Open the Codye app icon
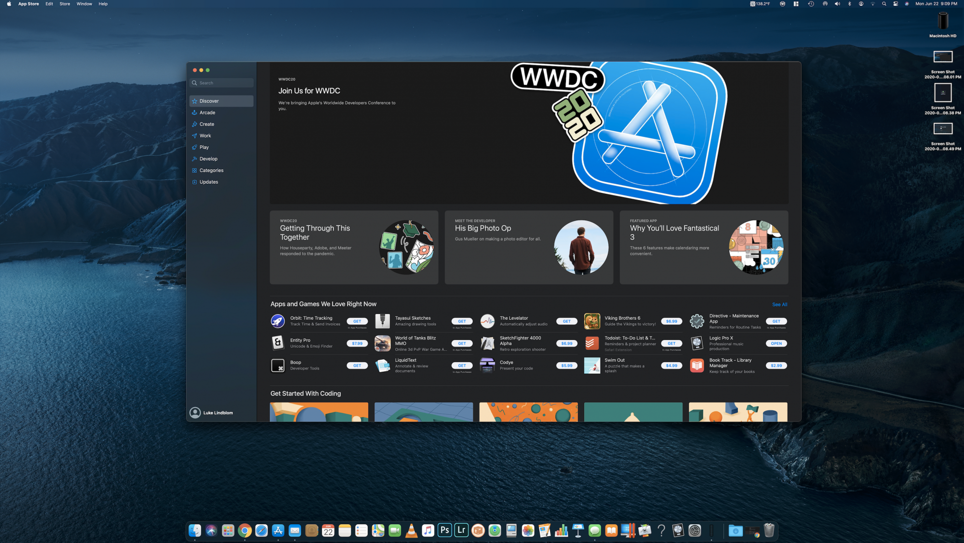 [x=487, y=366]
